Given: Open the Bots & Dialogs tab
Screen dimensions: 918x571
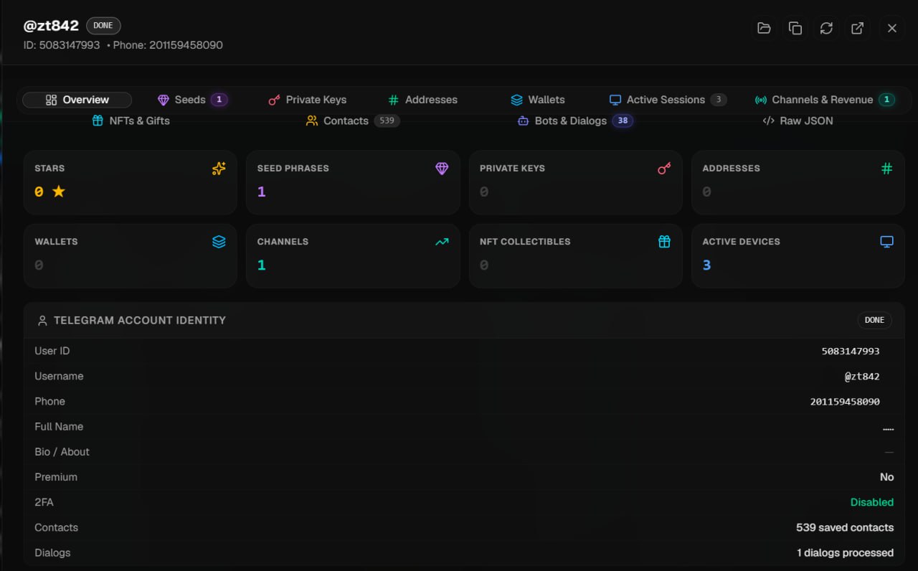Looking at the screenshot, I should (574, 121).
